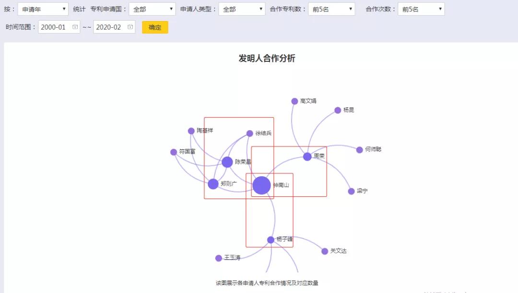This screenshot has width=518, height=293.
Task: Click the start date field showing 2000-01
Action: point(54,27)
